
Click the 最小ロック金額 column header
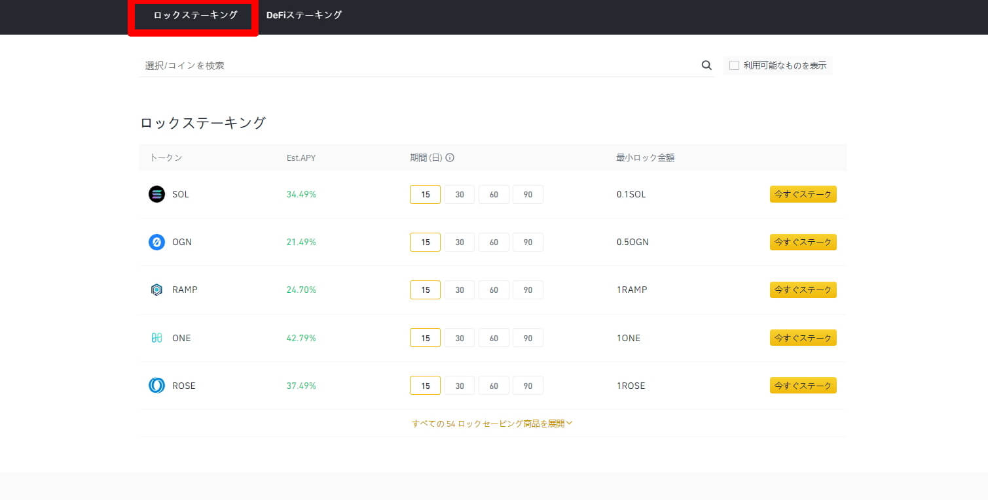pos(645,158)
